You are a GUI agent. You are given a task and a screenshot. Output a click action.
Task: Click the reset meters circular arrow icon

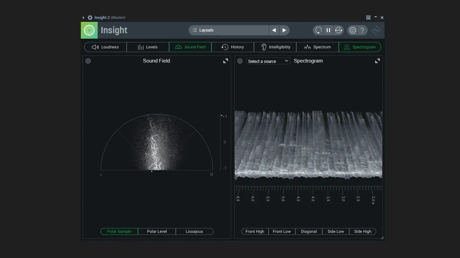[318, 30]
